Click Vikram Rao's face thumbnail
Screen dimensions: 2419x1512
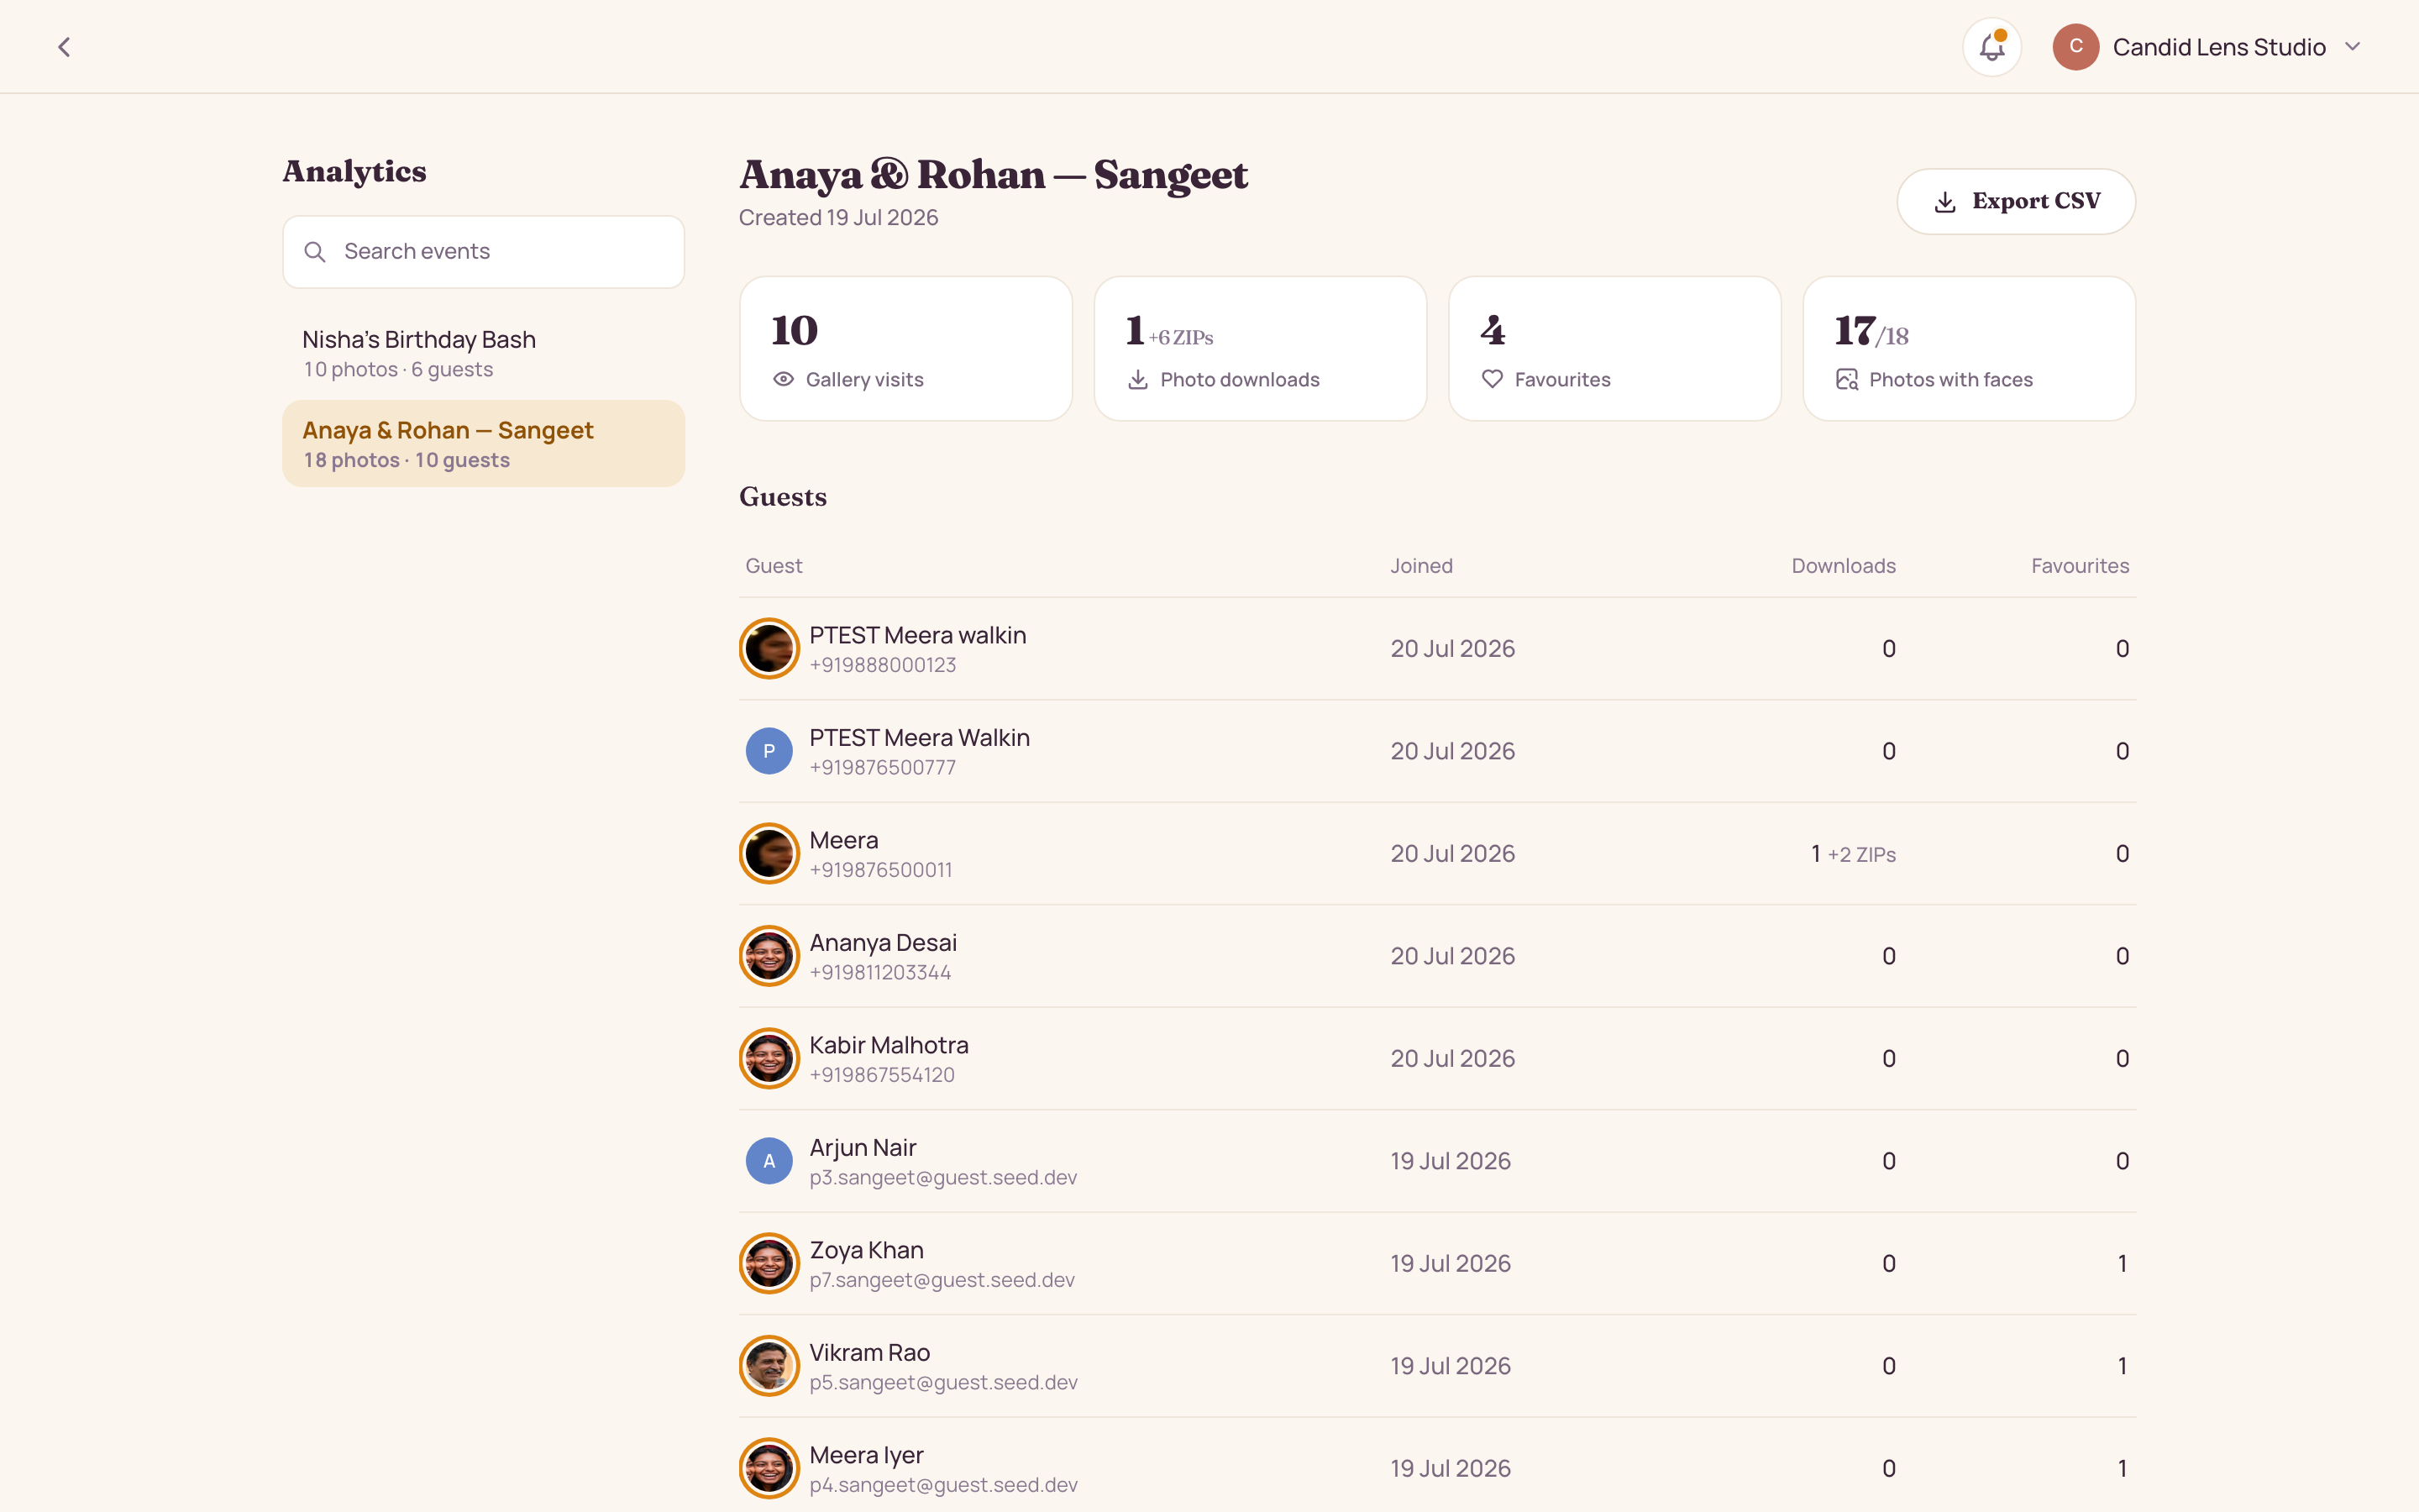click(769, 1366)
